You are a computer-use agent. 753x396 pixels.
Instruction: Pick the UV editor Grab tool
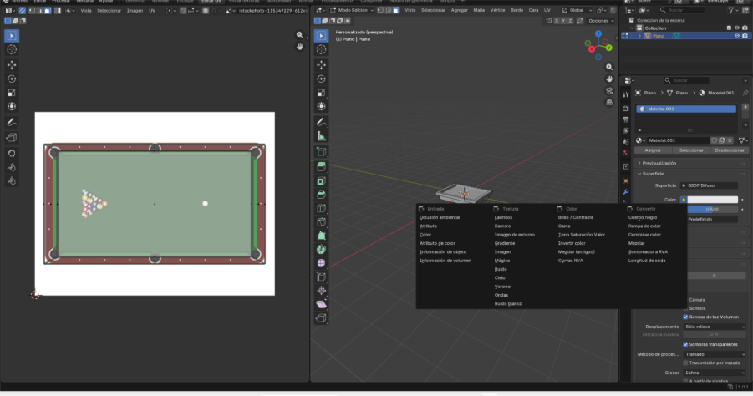coord(12,153)
